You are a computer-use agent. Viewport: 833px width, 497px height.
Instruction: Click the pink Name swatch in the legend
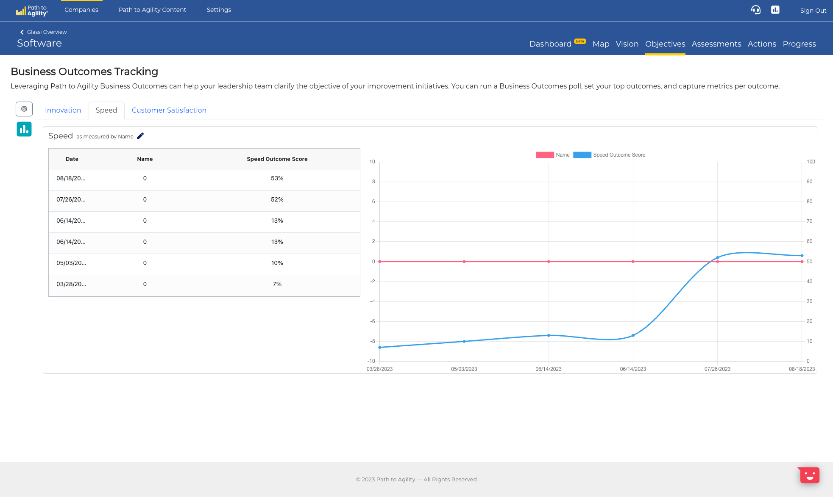(x=544, y=155)
